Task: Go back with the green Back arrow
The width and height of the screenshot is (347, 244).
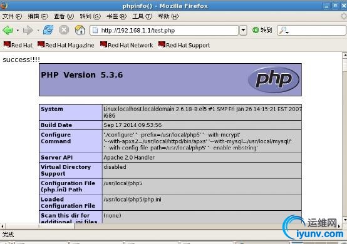Action: tap(8, 30)
